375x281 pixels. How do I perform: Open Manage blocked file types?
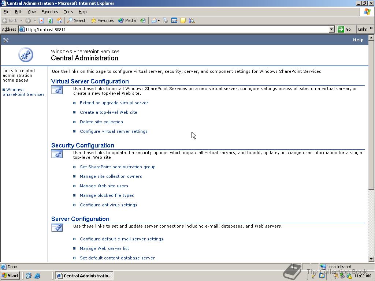pyautogui.click(x=107, y=195)
